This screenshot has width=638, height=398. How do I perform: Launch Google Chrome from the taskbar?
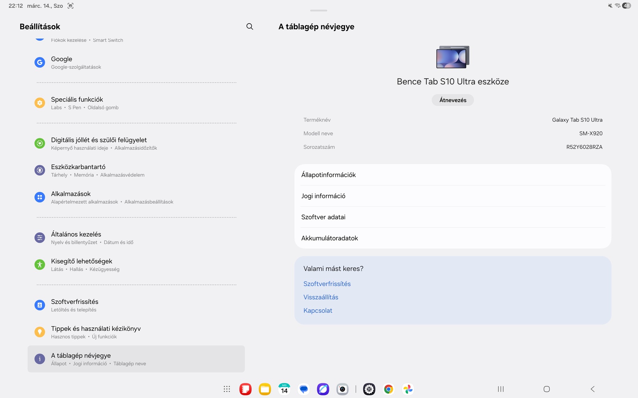pyautogui.click(x=389, y=389)
